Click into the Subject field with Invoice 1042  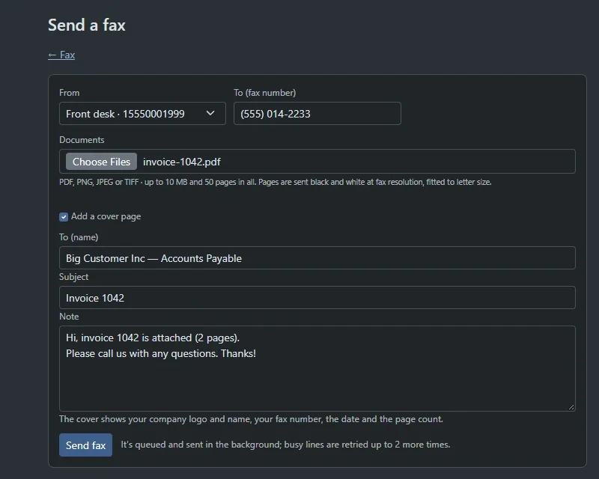(x=317, y=298)
